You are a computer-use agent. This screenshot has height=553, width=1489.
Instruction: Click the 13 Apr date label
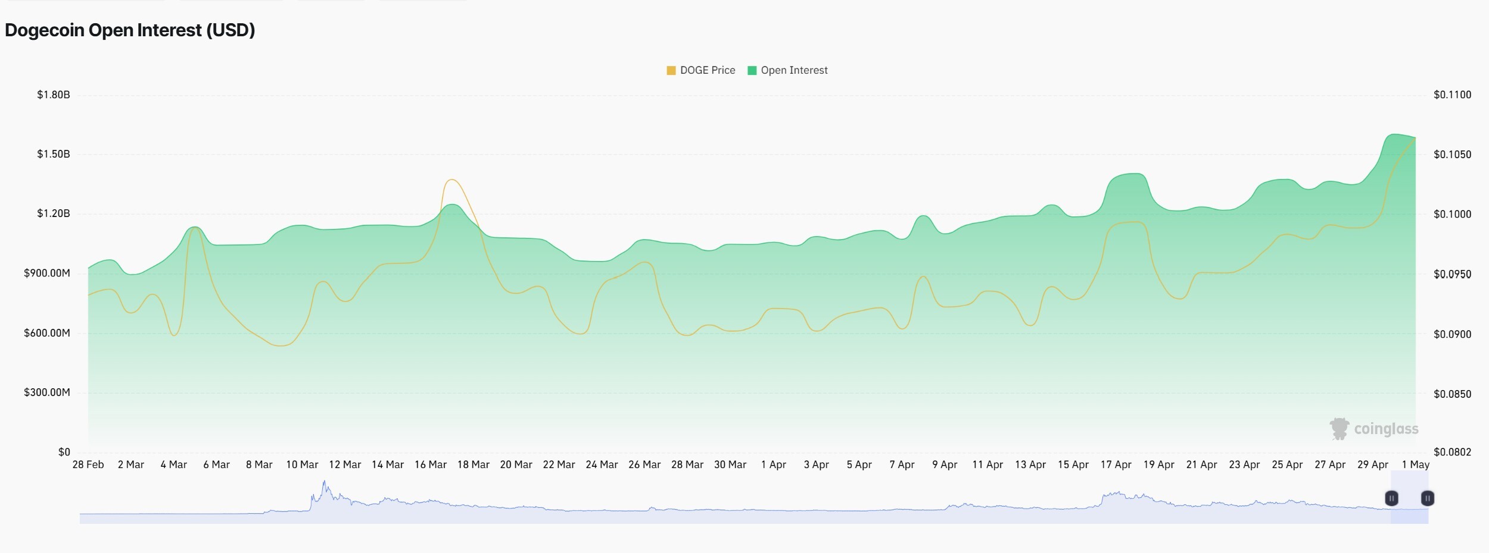(1030, 464)
